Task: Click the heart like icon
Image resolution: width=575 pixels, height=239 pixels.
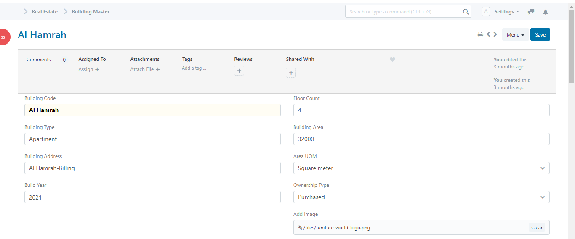Action: point(392,60)
